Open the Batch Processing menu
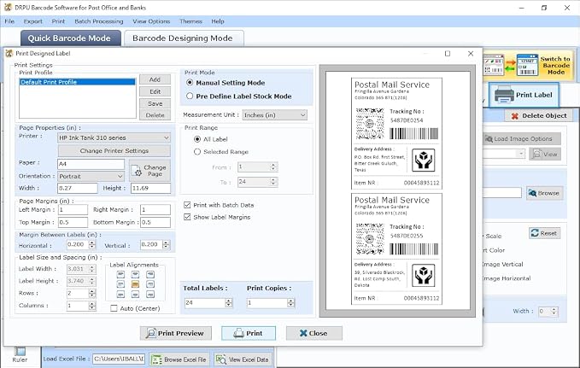 99,21
